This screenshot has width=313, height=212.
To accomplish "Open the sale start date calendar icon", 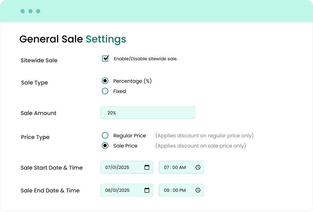I will (x=147, y=167).
